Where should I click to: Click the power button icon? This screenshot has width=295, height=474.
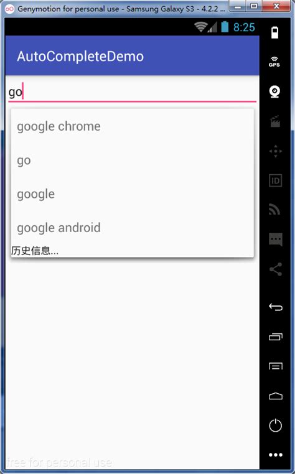pos(275,425)
